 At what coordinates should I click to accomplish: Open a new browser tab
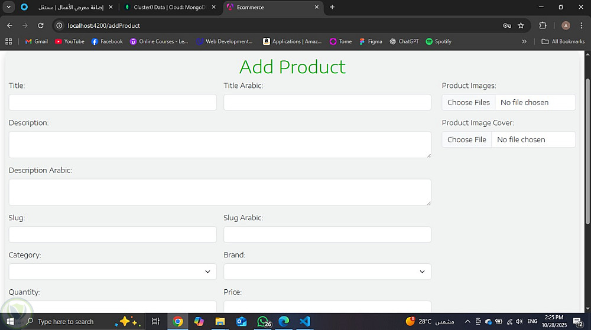tap(332, 7)
